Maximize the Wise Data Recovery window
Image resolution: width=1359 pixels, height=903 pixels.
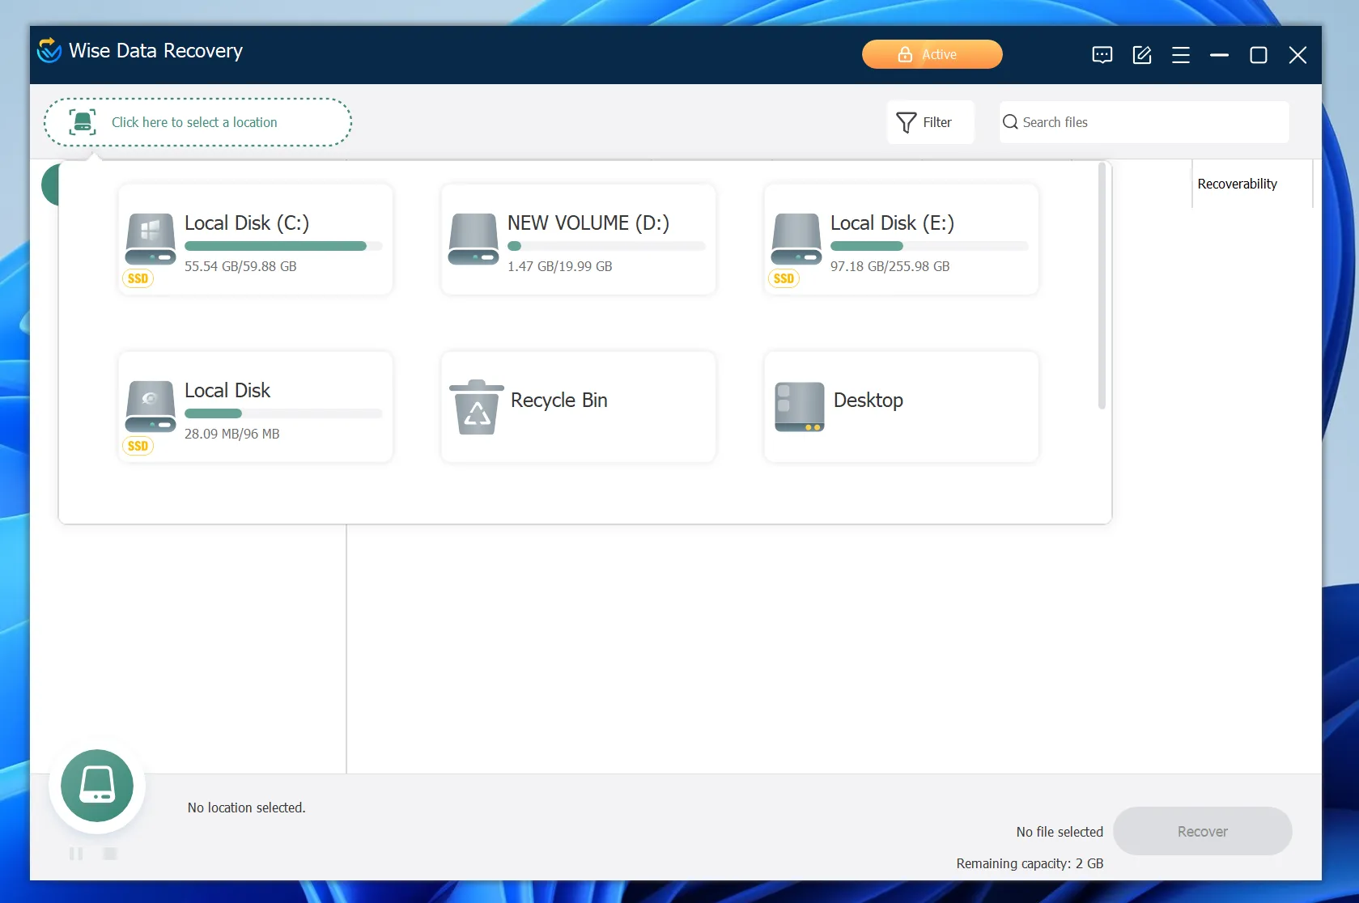1259,55
